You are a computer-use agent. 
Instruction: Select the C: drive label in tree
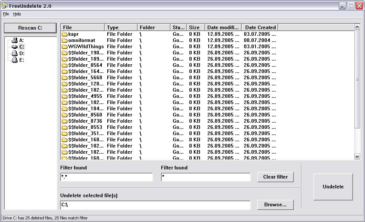(22, 47)
